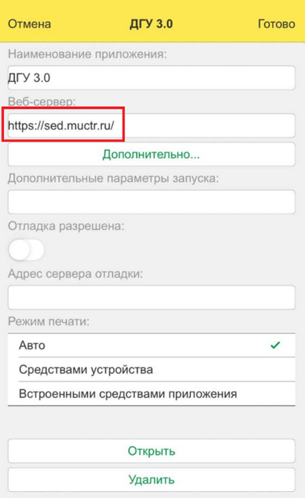Click the Отладка разрешена label
The image size is (305, 498).
point(66,226)
